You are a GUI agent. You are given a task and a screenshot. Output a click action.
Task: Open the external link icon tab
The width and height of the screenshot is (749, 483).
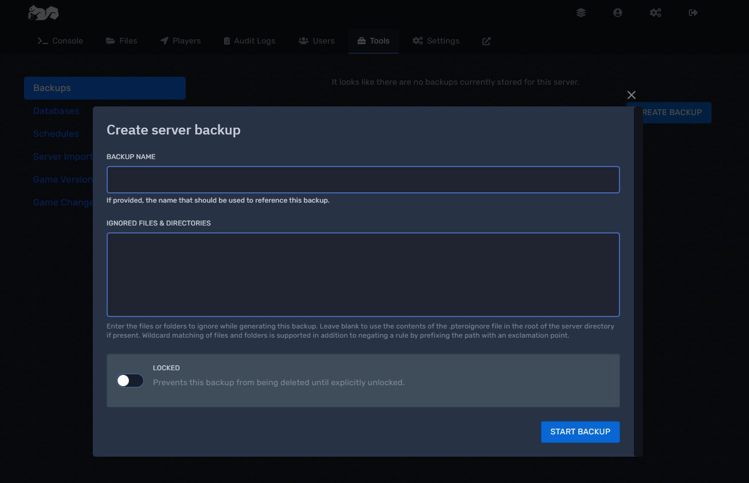487,41
